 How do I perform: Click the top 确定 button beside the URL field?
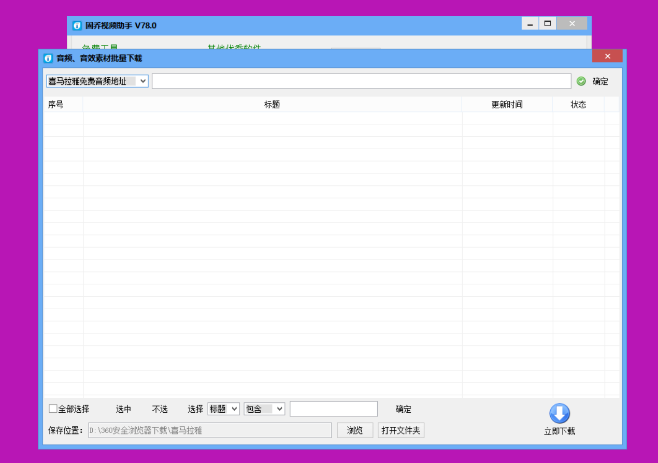(x=600, y=81)
